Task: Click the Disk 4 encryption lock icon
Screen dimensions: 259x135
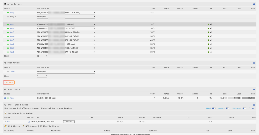Action: pyautogui.click(x=208, y=36)
